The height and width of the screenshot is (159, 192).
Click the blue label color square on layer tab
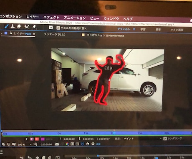click(x=6, y=33)
